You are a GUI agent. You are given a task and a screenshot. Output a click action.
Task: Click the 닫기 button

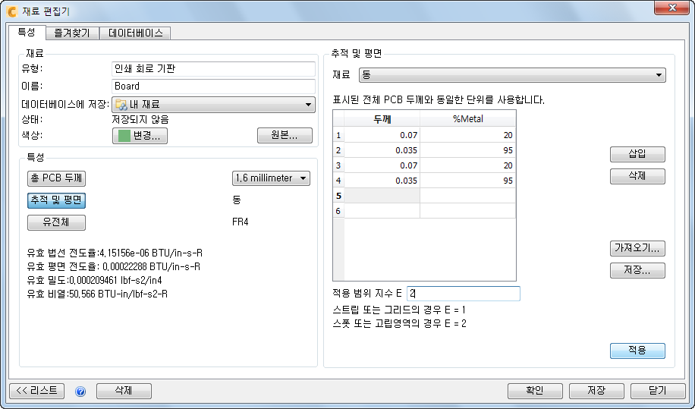pos(658,391)
